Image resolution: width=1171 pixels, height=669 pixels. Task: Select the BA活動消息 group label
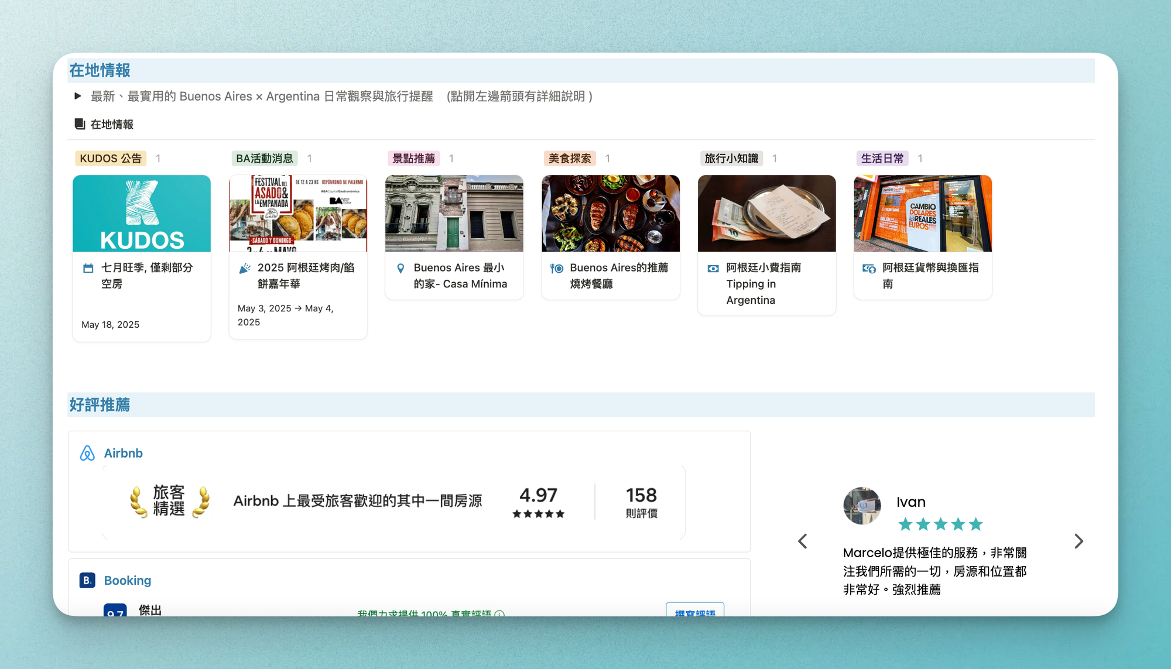point(264,159)
